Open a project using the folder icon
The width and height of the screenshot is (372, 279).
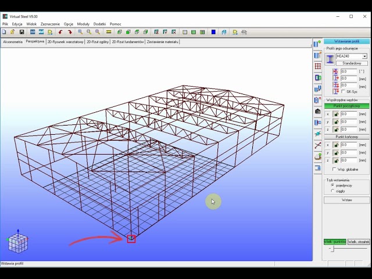(x=13, y=32)
